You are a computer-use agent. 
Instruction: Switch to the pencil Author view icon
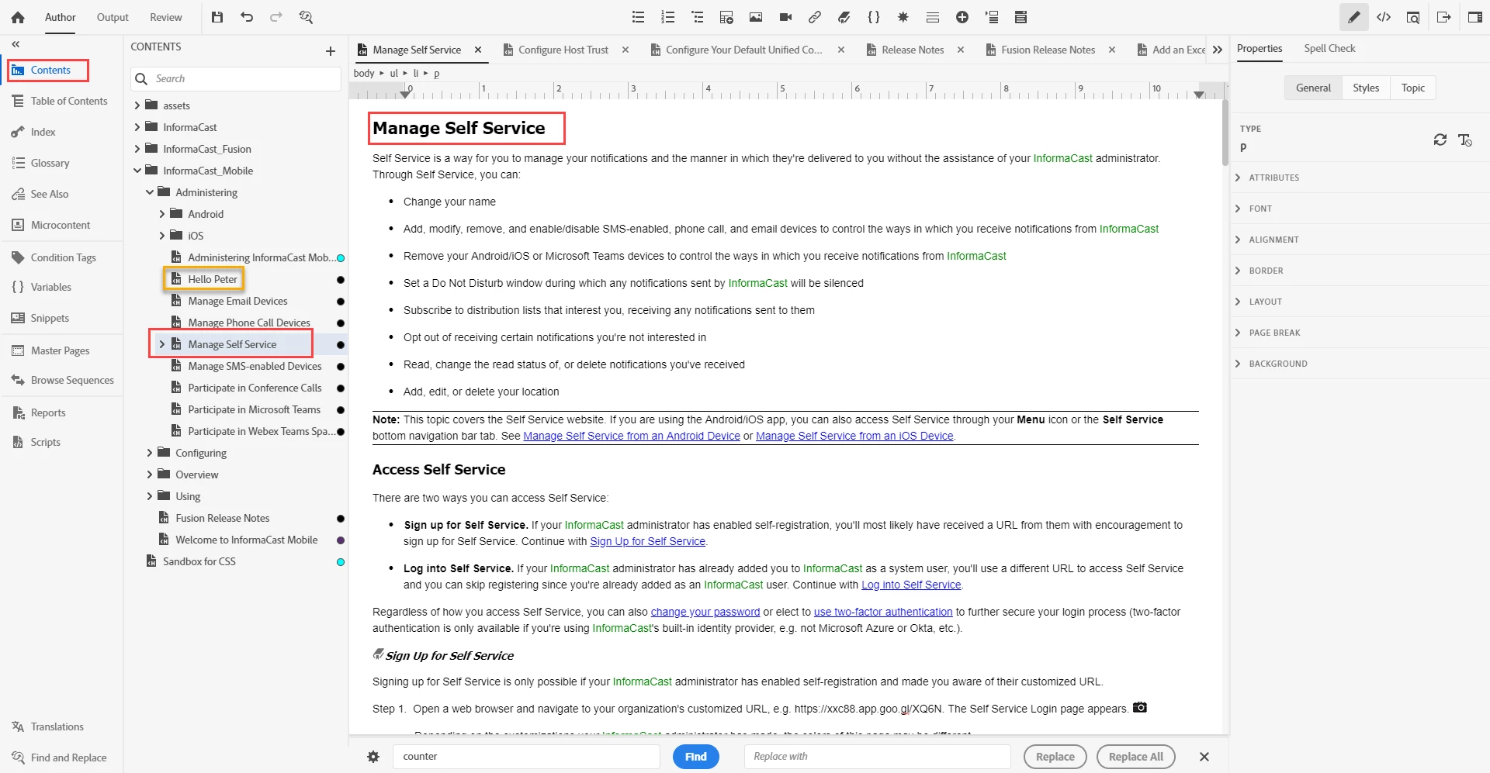pyautogui.click(x=1354, y=17)
